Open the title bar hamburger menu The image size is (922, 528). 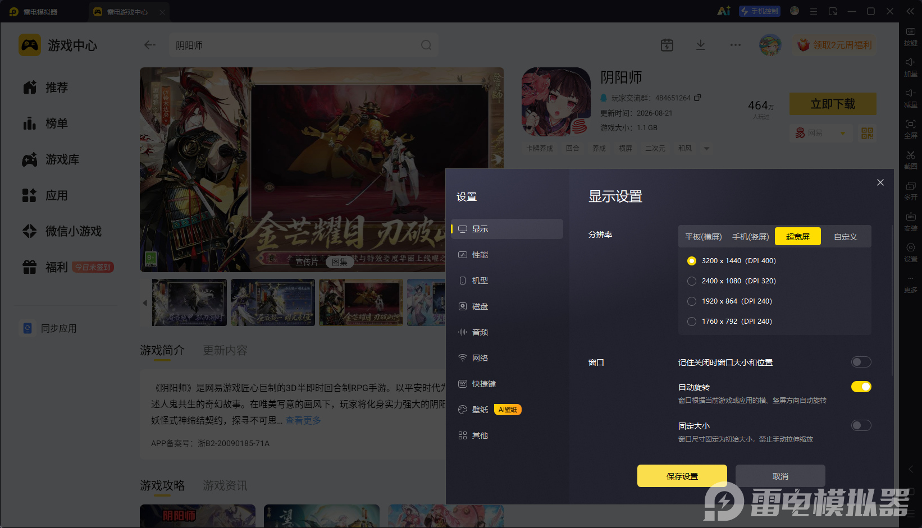click(x=814, y=11)
